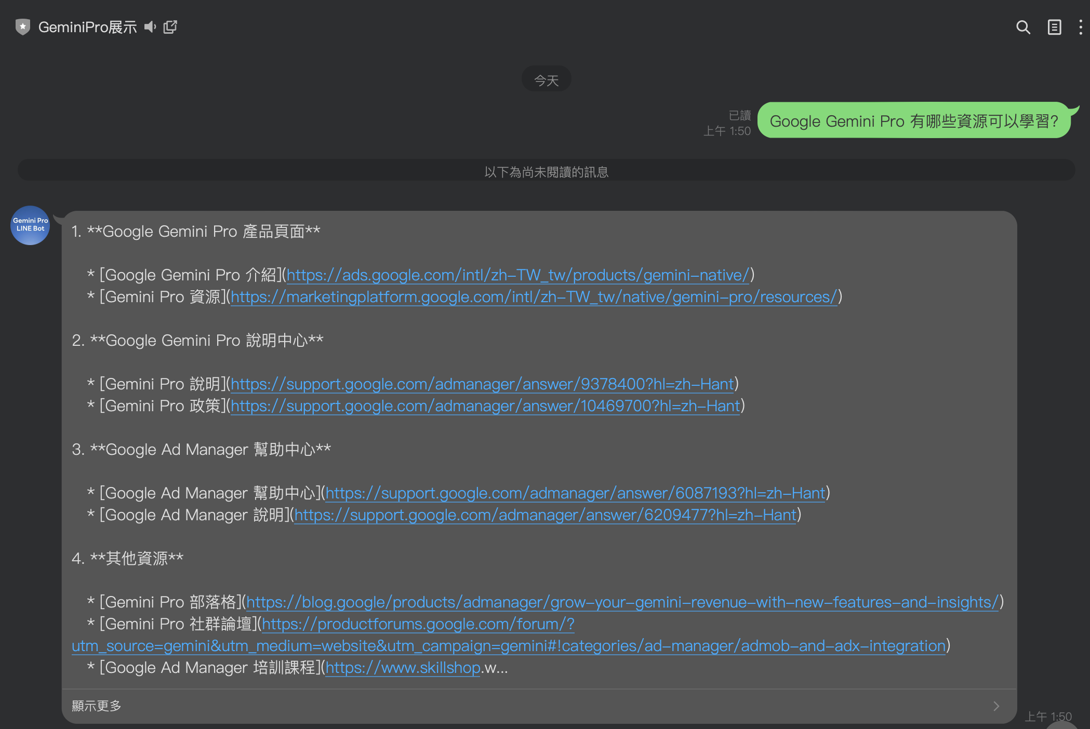Click heading '1. **Google Gemini Pro 產品頁面**'
This screenshot has width=1090, height=729.
[196, 231]
